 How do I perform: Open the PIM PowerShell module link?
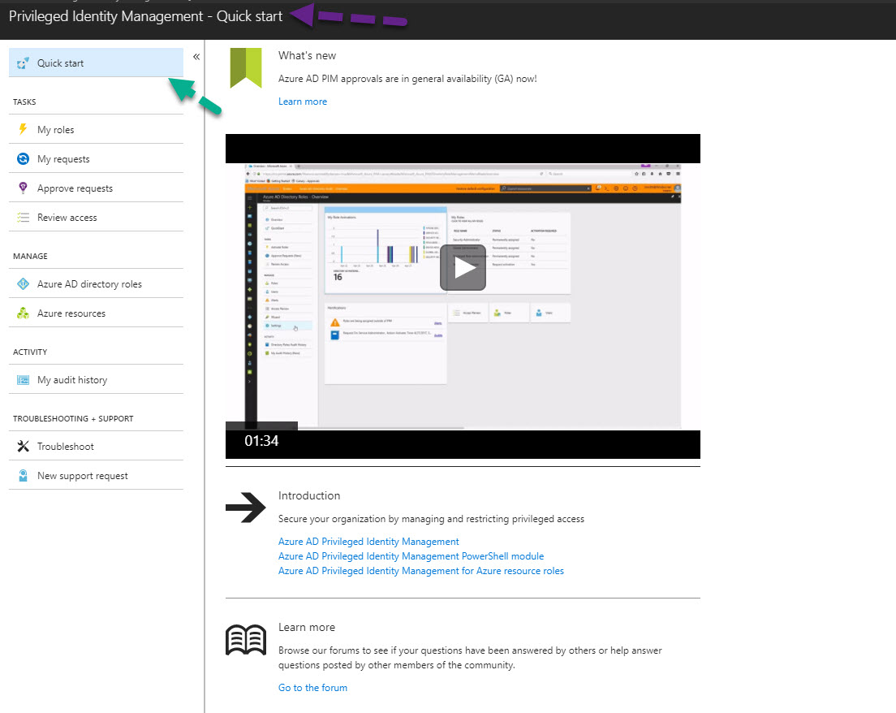[411, 556]
